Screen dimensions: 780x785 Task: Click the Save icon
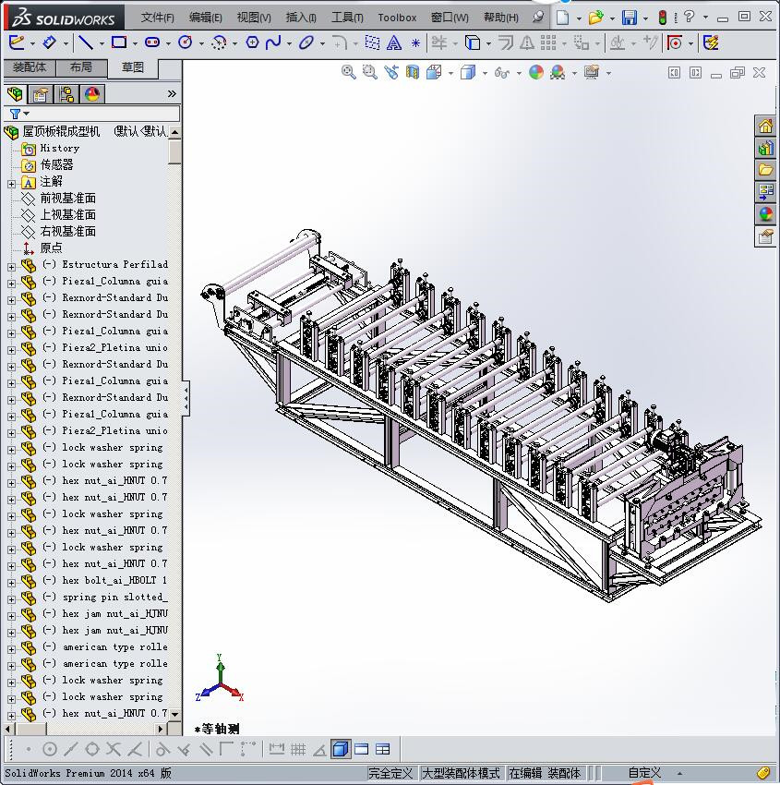(x=630, y=18)
